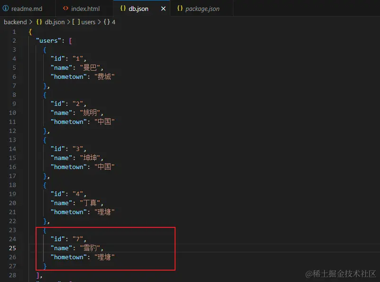Click hometown "中国" on line 11
The width and height of the screenshot is (380, 282).
click(104, 122)
